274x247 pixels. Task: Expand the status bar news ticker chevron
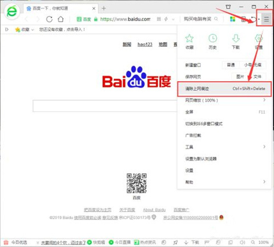pyautogui.click(x=38, y=242)
